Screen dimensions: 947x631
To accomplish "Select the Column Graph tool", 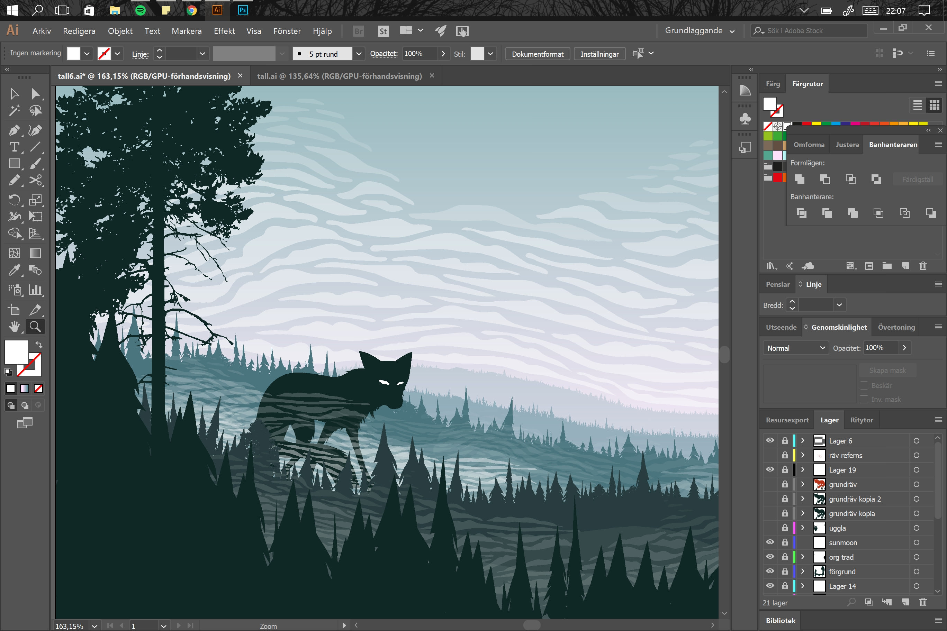I will coord(36,290).
